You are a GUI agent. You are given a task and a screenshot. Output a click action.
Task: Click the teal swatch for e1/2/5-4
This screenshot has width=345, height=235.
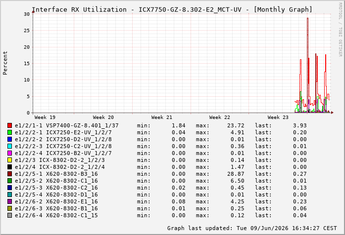point(9,195)
